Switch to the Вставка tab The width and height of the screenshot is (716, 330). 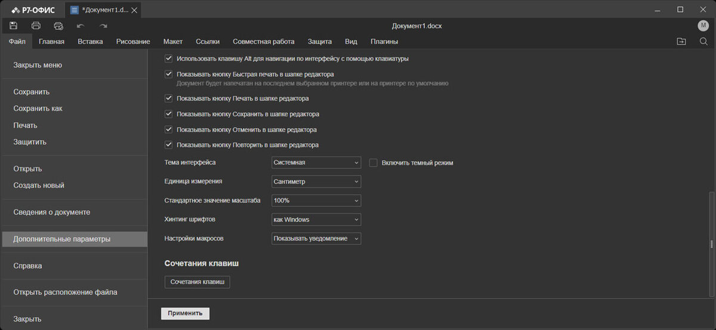click(x=90, y=42)
